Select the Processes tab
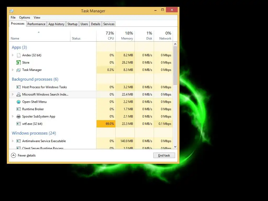Screen dimensions: 268x201 click(x=18, y=24)
